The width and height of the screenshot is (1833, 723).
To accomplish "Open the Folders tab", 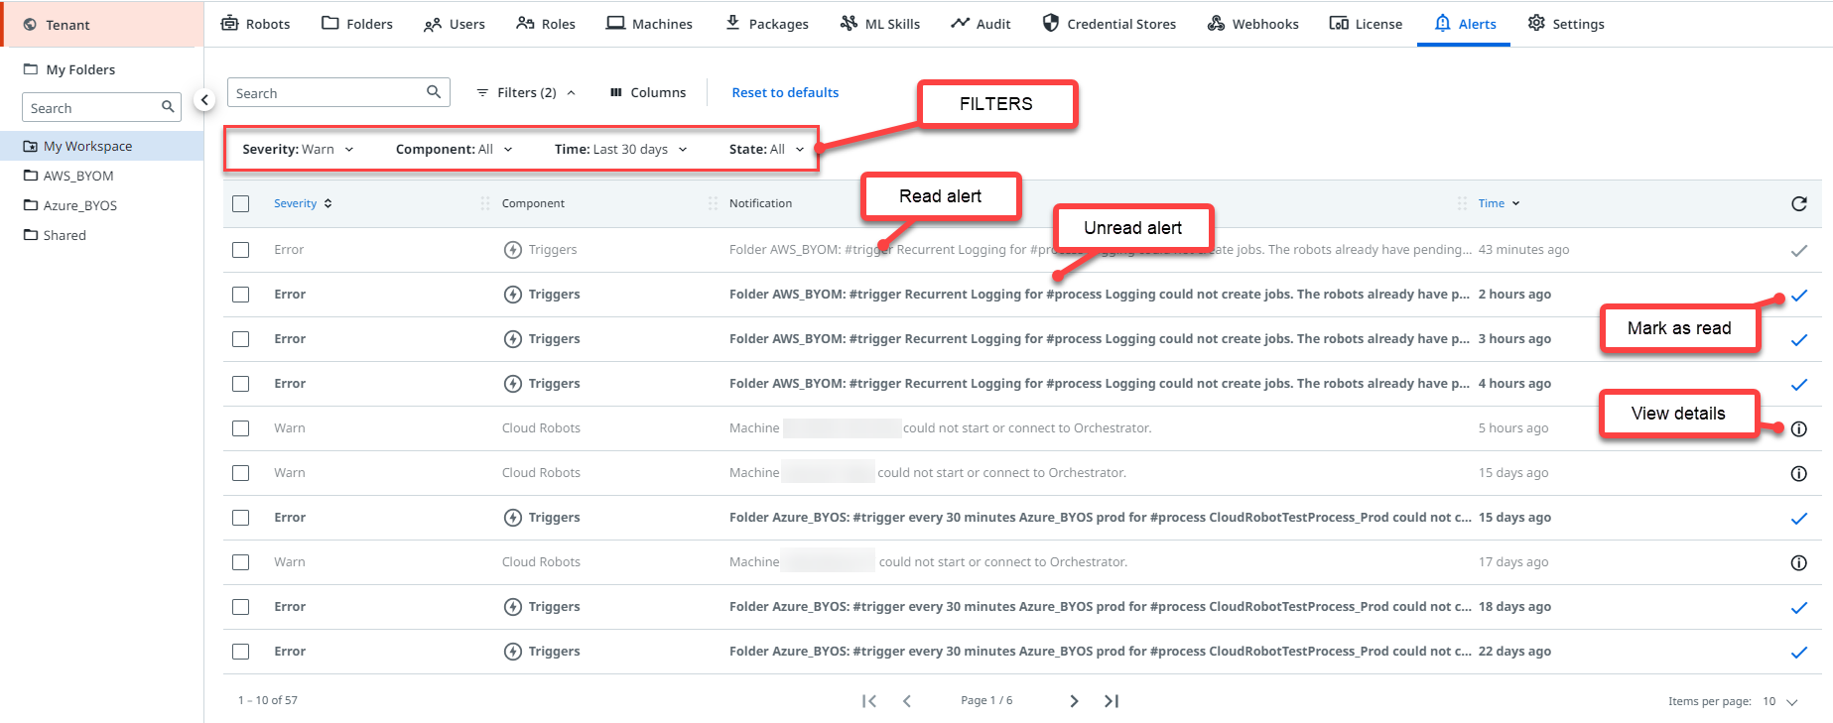I will click(x=357, y=24).
